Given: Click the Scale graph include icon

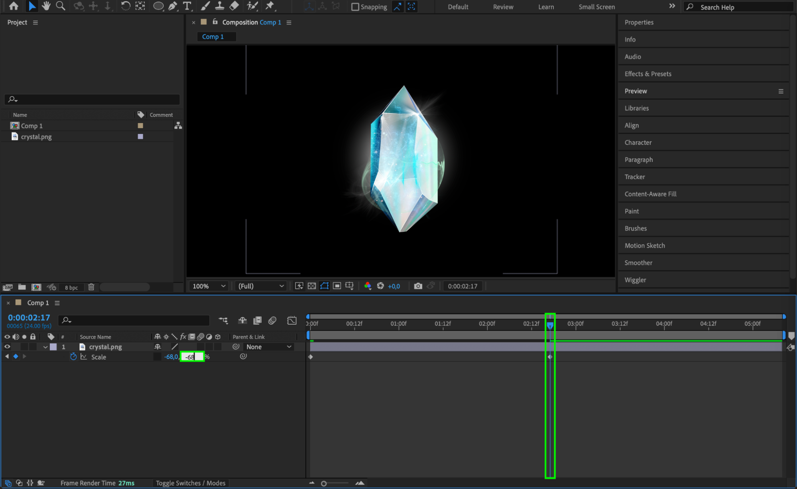Looking at the screenshot, I should [x=84, y=357].
